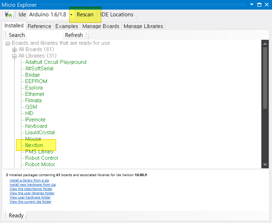The image size is (272, 223).
Task: Select the Firmata library
Action: click(33, 100)
